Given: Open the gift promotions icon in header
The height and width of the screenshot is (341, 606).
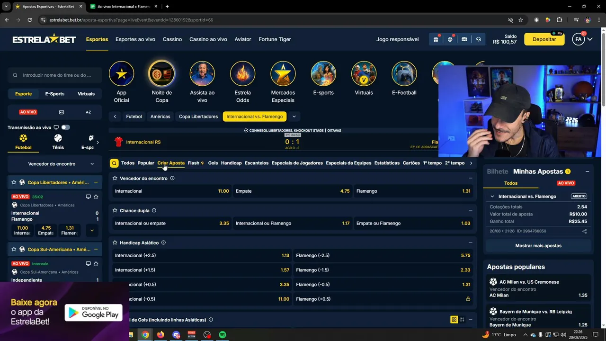Looking at the screenshot, I should pyautogui.click(x=436, y=39).
